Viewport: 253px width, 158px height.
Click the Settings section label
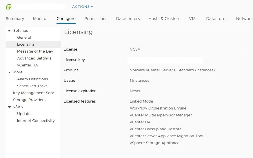pos(21,30)
